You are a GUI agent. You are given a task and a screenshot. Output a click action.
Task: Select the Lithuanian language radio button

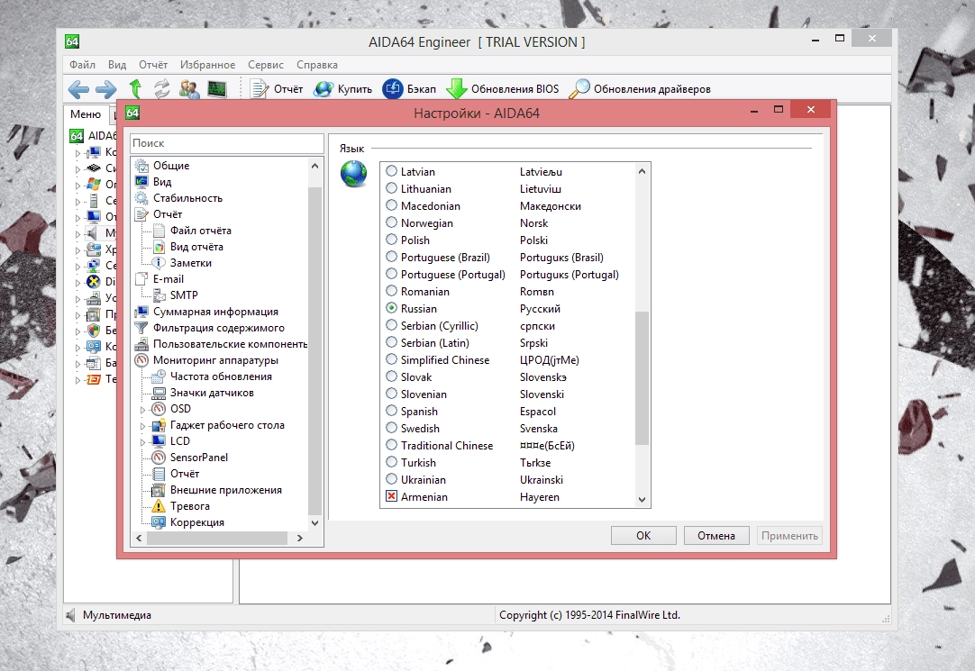(x=391, y=188)
